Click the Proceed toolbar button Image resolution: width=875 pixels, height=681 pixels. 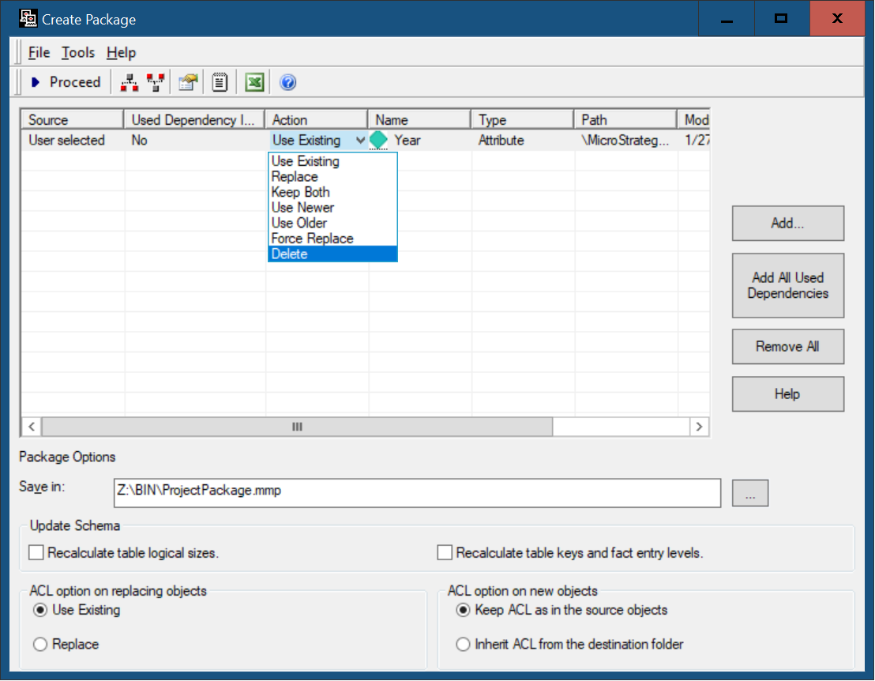(66, 82)
